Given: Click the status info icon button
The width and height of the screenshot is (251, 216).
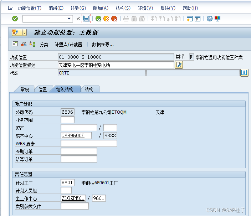Looking at the screenshot, I should tap(244, 73).
